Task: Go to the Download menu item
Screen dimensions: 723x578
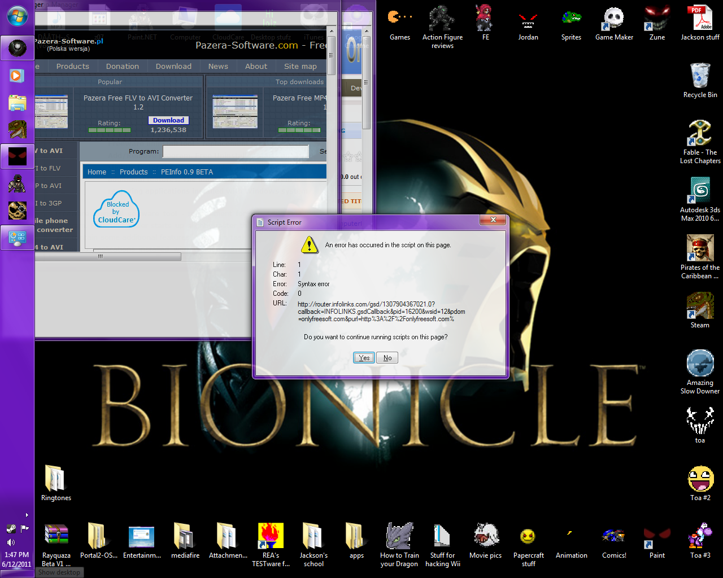Action: (x=173, y=66)
